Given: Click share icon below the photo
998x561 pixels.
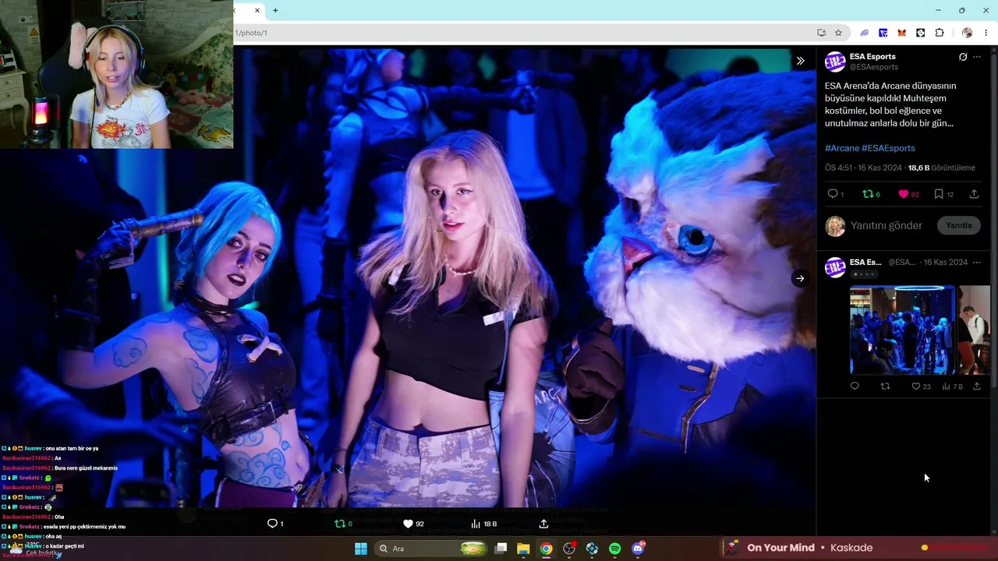Looking at the screenshot, I should [543, 524].
